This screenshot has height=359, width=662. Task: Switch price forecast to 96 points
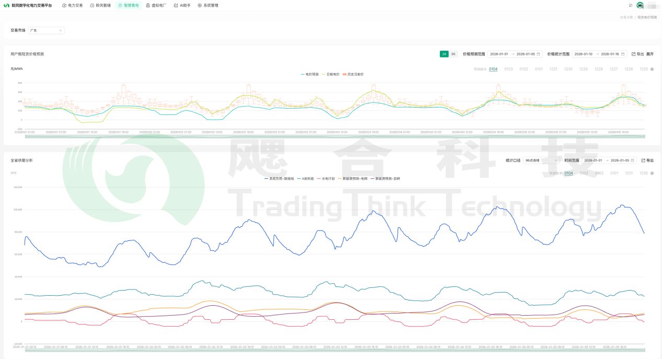tap(453, 54)
